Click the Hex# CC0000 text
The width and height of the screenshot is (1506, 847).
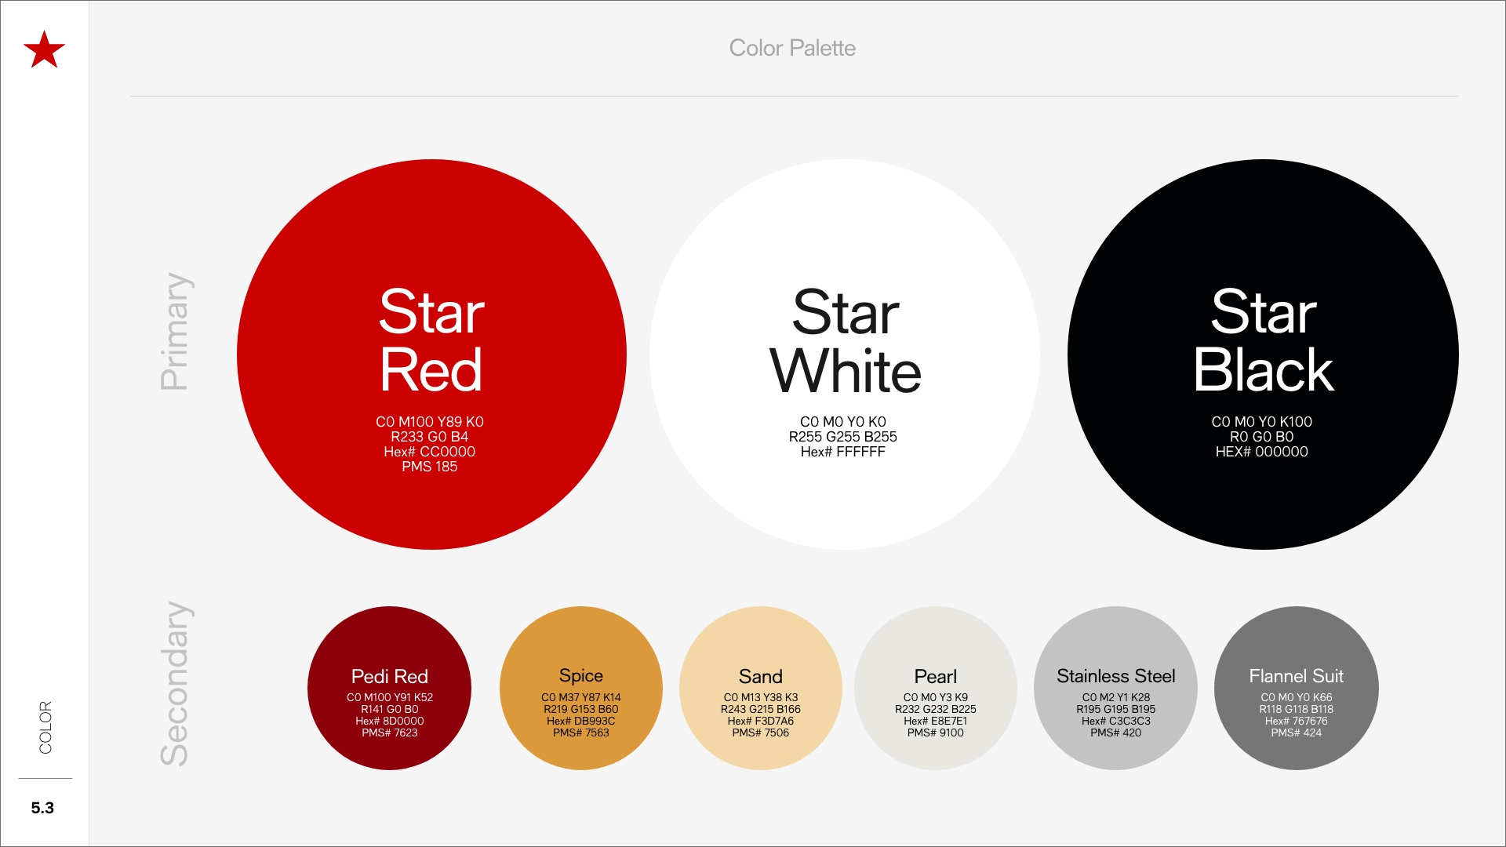(429, 452)
